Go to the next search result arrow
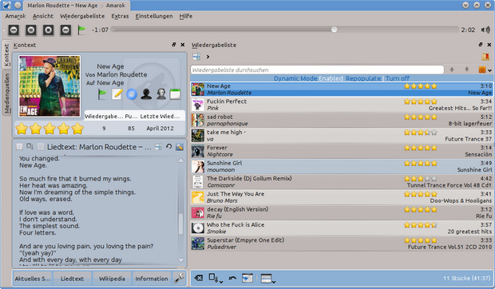The height and width of the screenshot is (289, 495). tap(467, 69)
